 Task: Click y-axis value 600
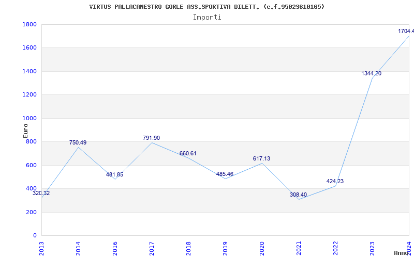(31, 165)
